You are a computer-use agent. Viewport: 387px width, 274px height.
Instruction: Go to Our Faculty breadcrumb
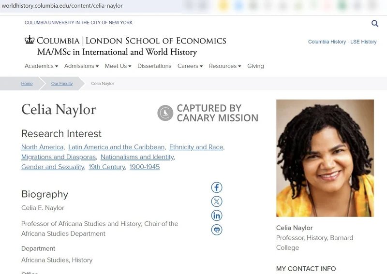[x=62, y=84]
